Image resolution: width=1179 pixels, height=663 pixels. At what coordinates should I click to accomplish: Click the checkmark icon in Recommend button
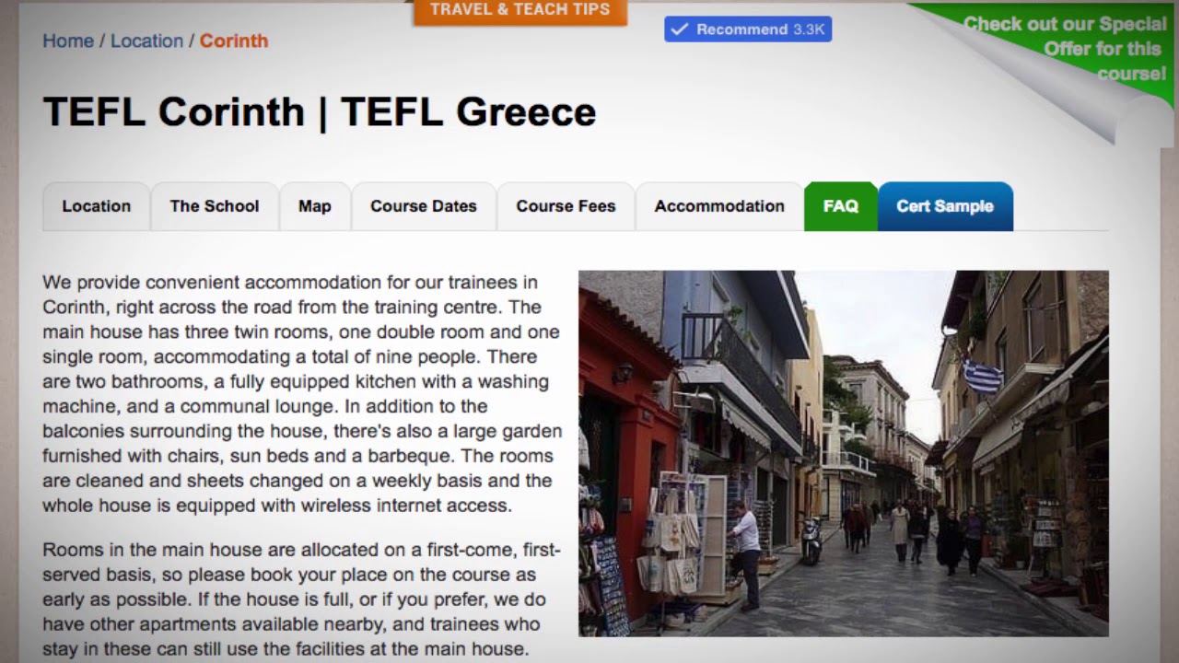tap(680, 29)
